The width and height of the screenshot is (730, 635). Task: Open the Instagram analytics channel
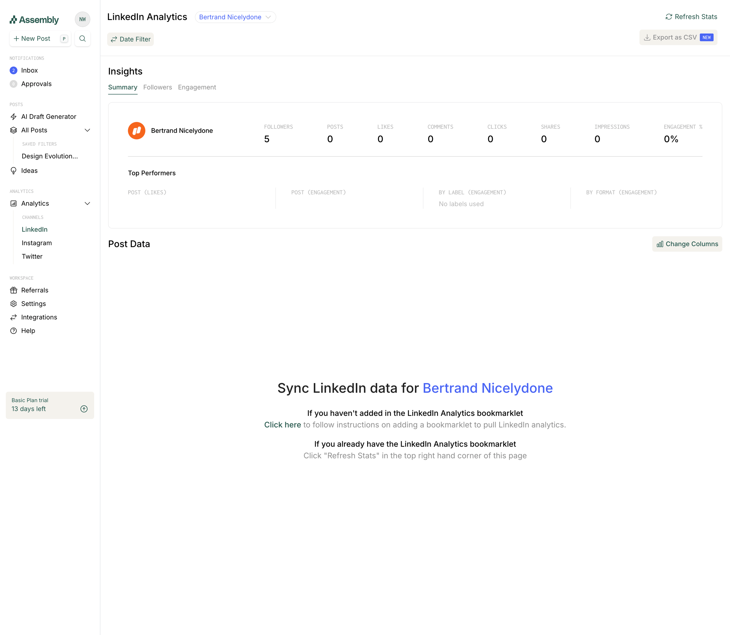(x=36, y=243)
